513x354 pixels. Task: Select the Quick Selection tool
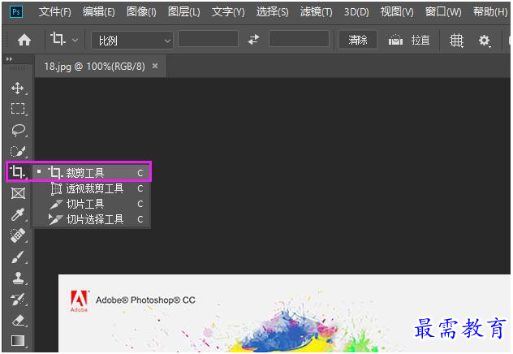coord(18,151)
